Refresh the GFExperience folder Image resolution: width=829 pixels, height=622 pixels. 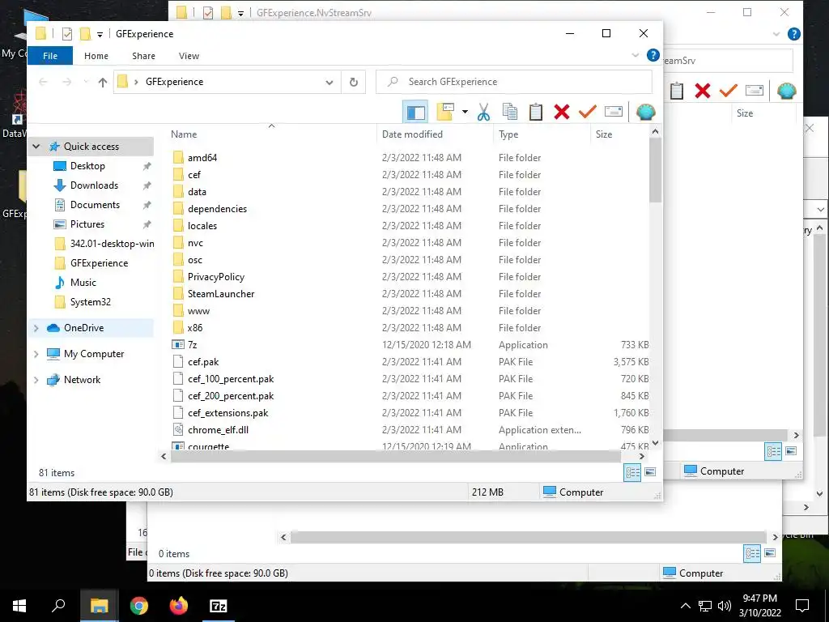pyautogui.click(x=354, y=82)
